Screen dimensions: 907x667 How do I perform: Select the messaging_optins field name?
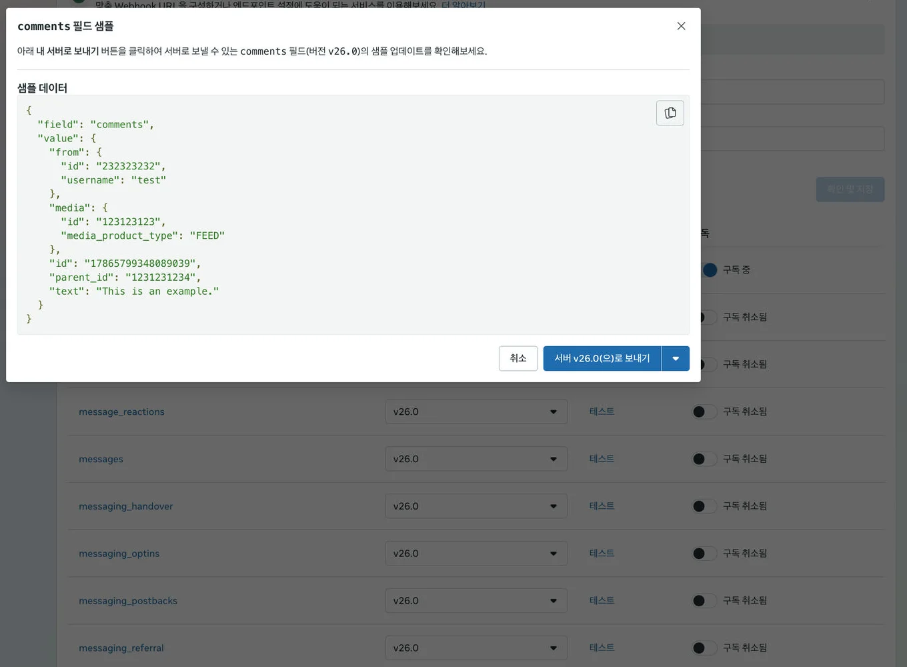click(x=119, y=554)
